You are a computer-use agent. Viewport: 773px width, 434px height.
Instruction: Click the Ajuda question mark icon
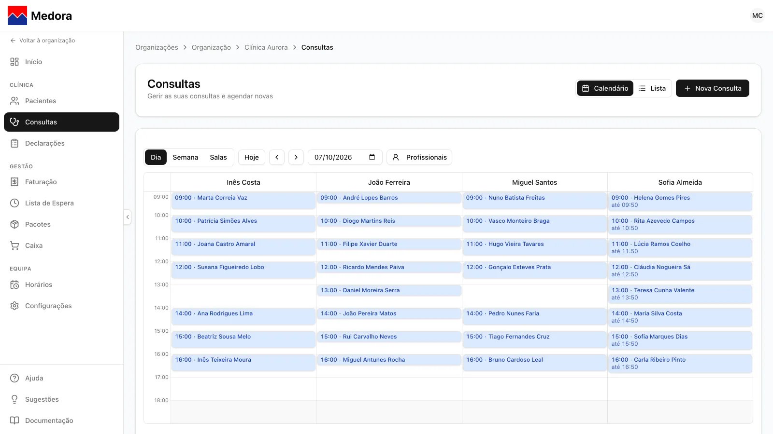click(14, 378)
